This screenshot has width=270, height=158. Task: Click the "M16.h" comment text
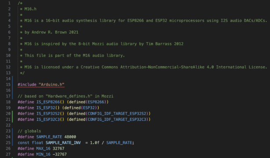pos(30,9)
